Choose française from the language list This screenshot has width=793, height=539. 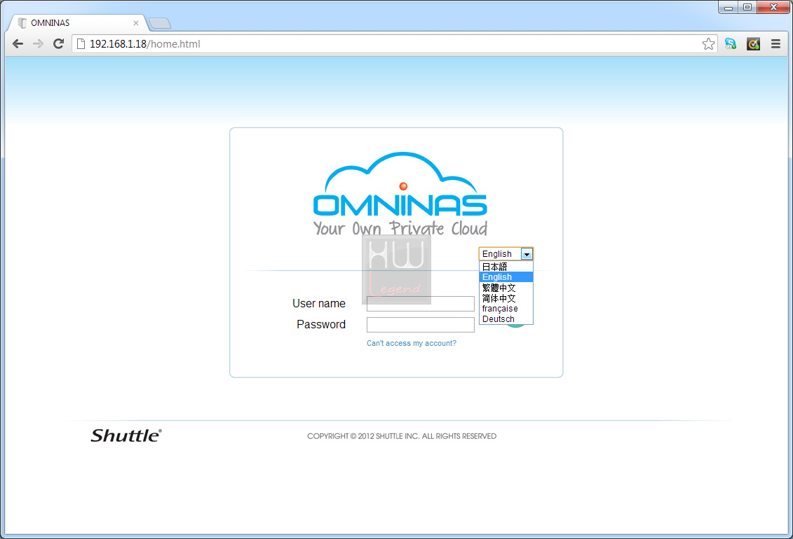506,309
